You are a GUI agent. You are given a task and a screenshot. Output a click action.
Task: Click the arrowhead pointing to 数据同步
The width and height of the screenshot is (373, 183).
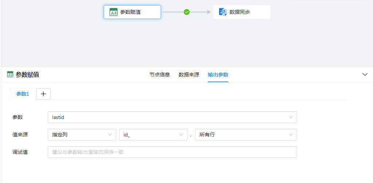pos(209,12)
